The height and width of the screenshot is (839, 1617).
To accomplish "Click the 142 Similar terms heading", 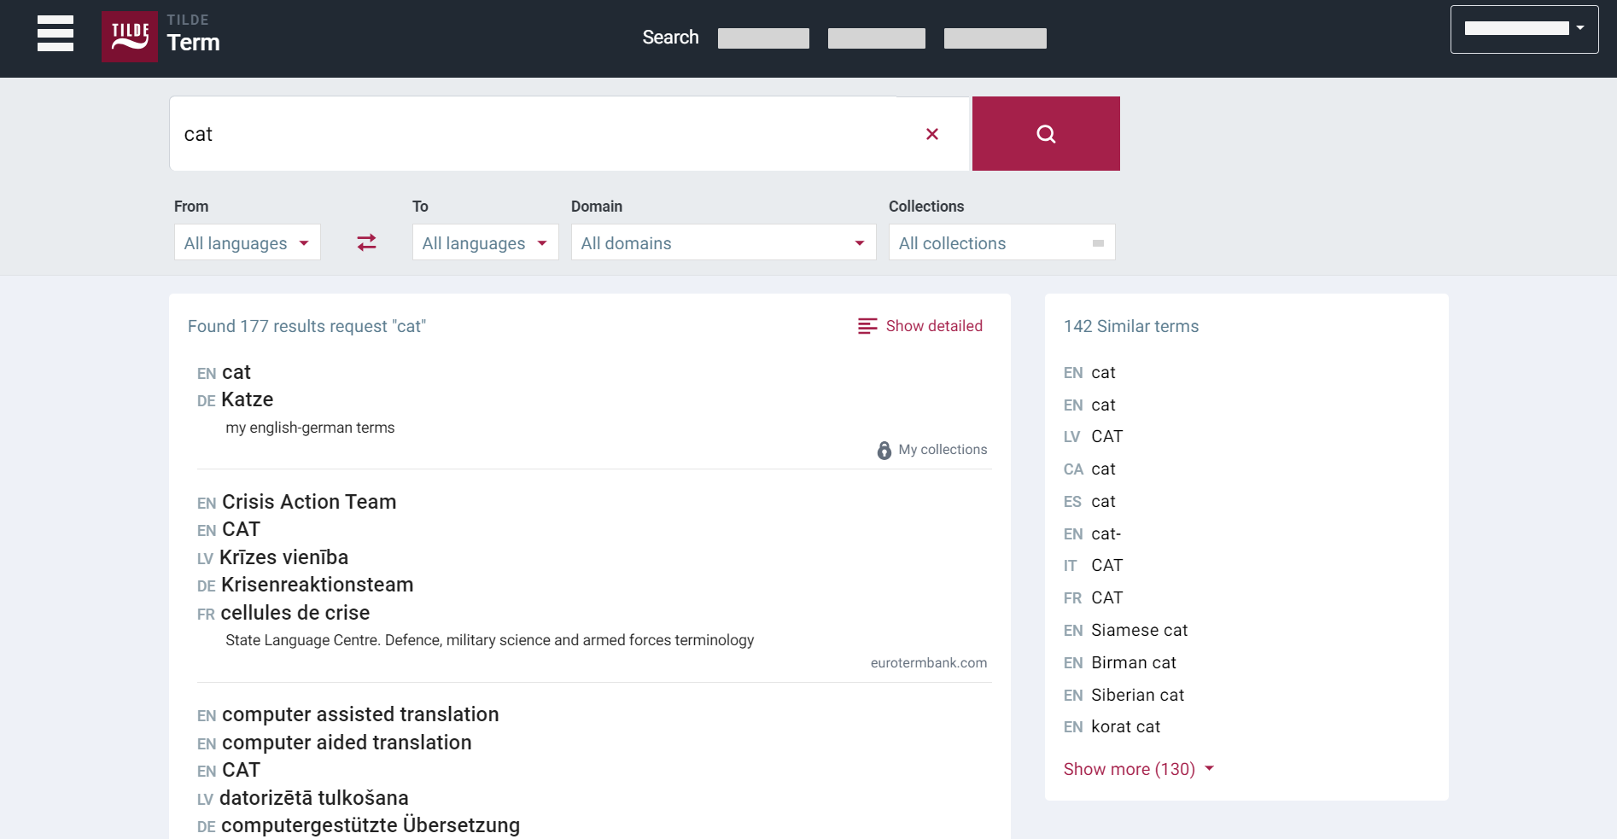I will click(1131, 326).
